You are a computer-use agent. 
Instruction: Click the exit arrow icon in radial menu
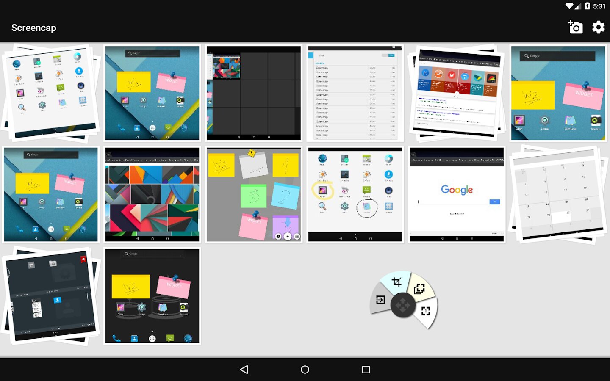380,300
